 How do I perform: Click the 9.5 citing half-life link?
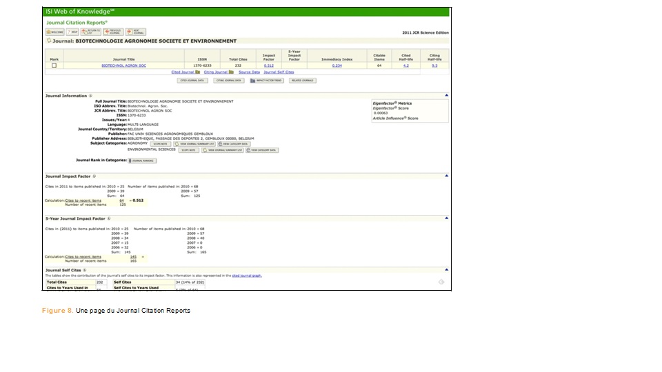[x=434, y=65]
